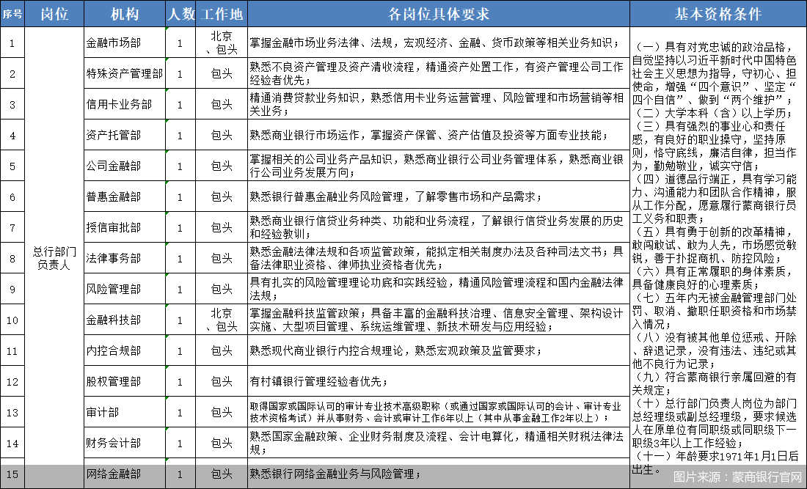The height and width of the screenshot is (489, 807).
Task: Select the 金融科技部 cell
Action: [125, 320]
